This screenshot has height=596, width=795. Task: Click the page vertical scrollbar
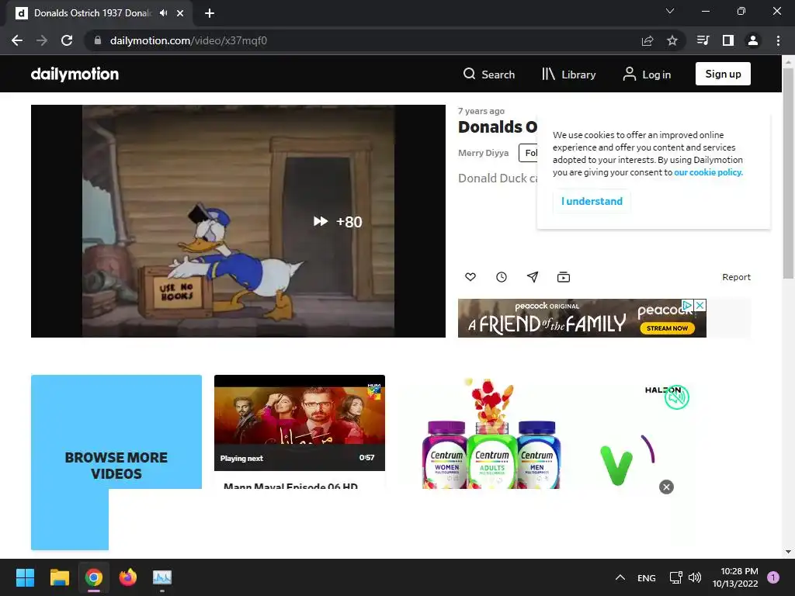[x=788, y=173]
